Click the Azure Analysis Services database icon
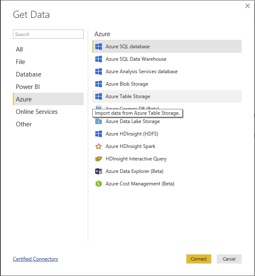 pyautogui.click(x=99, y=71)
